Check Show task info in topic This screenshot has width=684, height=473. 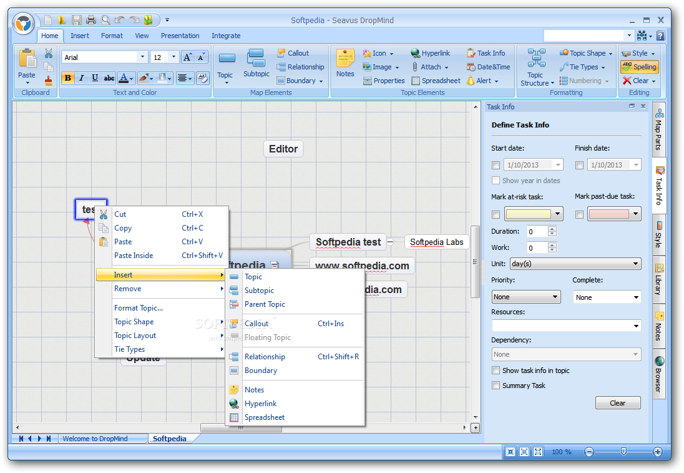tap(496, 371)
